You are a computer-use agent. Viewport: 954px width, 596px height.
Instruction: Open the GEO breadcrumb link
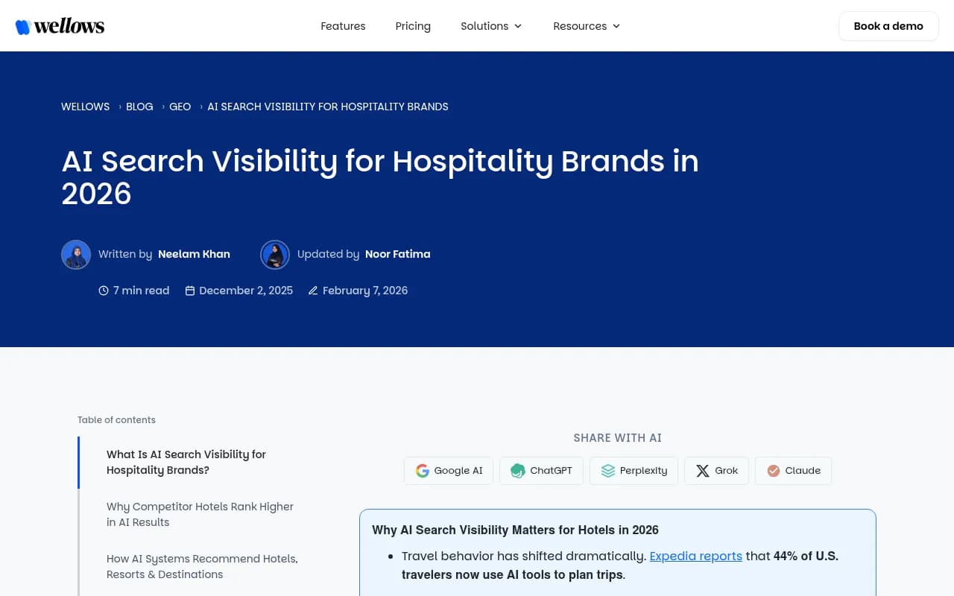[x=180, y=107]
